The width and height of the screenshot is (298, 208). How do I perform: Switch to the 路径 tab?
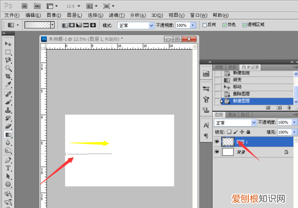click(x=245, y=115)
